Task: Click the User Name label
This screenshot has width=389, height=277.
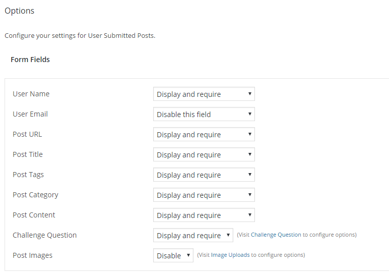Action: (31, 94)
